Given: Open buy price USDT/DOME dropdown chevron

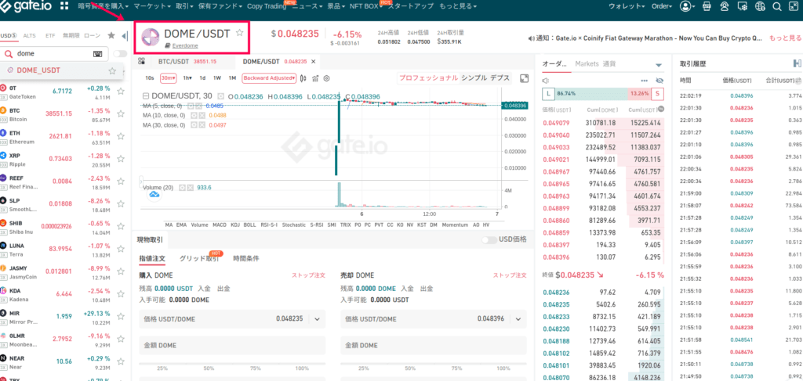Looking at the screenshot, I should 317,318.
